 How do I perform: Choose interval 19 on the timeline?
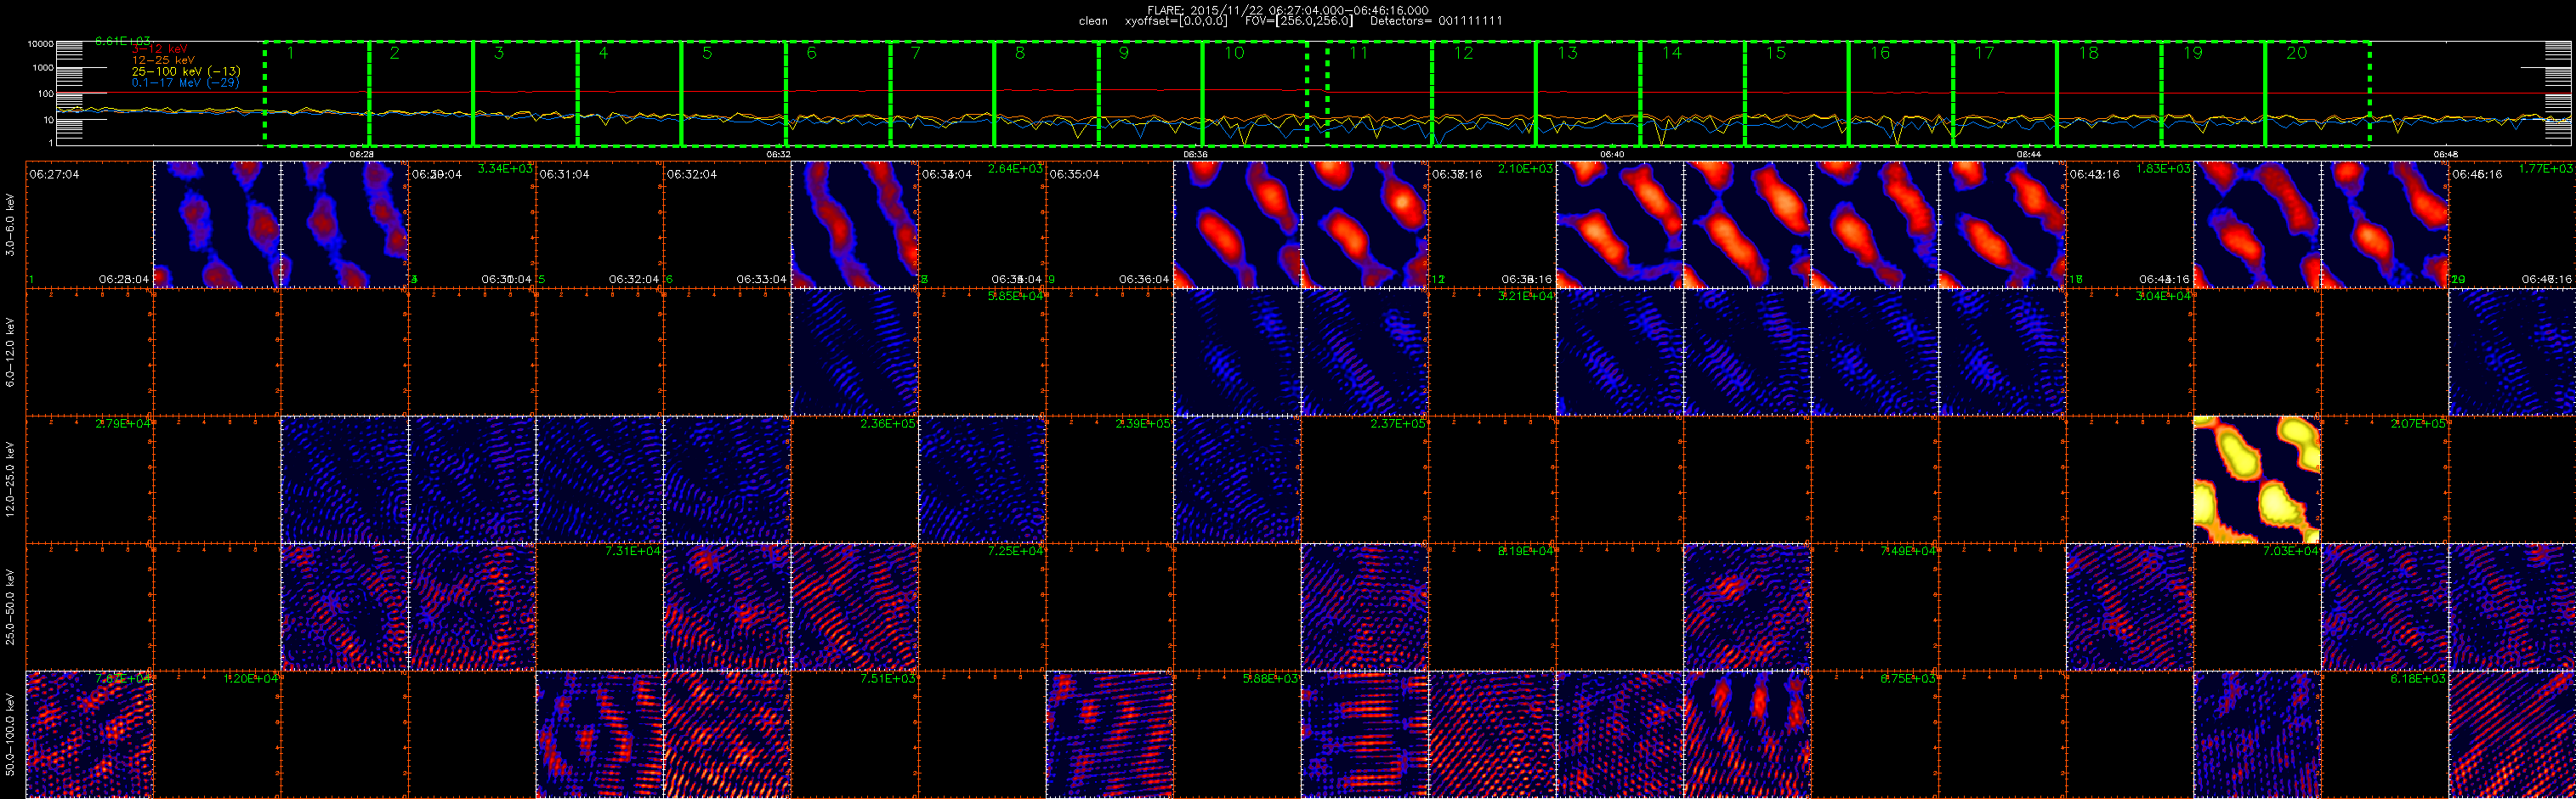(2213, 94)
